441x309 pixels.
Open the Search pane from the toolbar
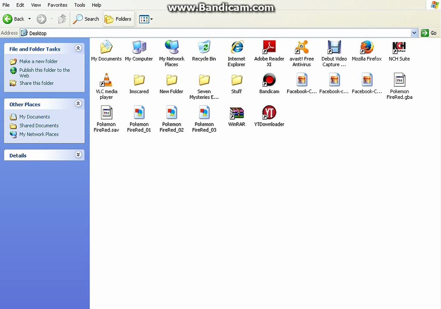pos(86,19)
